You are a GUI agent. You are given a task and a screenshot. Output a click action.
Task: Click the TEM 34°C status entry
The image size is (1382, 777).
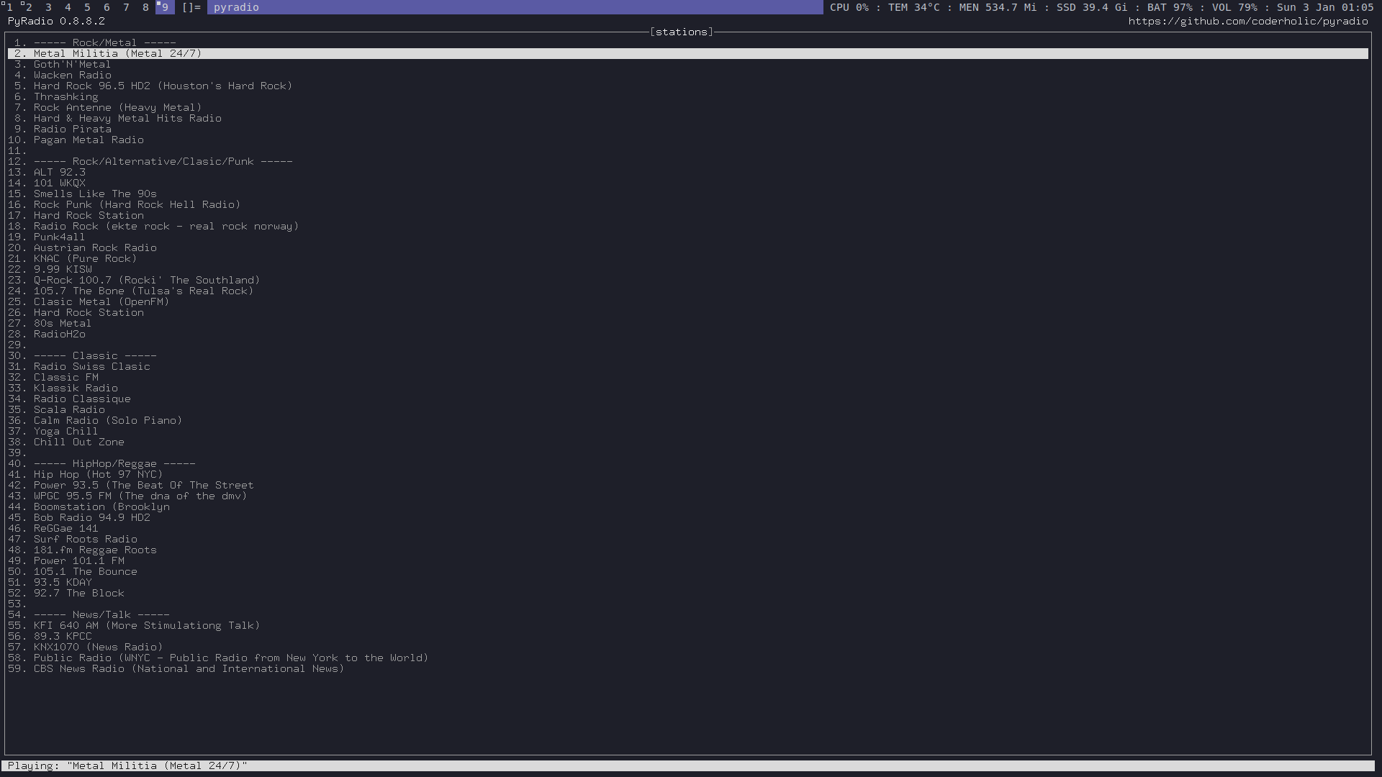pos(914,7)
